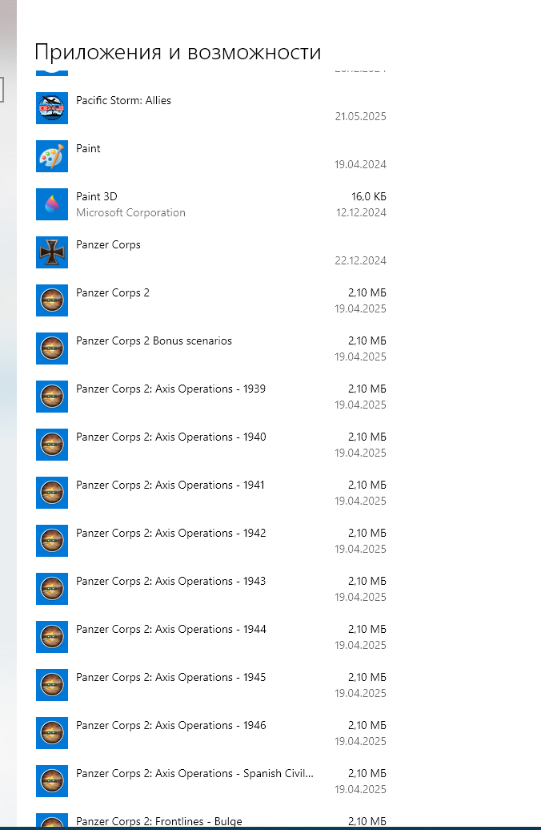Select the Frontlines - Bulge entry
Screen dimensions: 541x830
click(x=211, y=820)
